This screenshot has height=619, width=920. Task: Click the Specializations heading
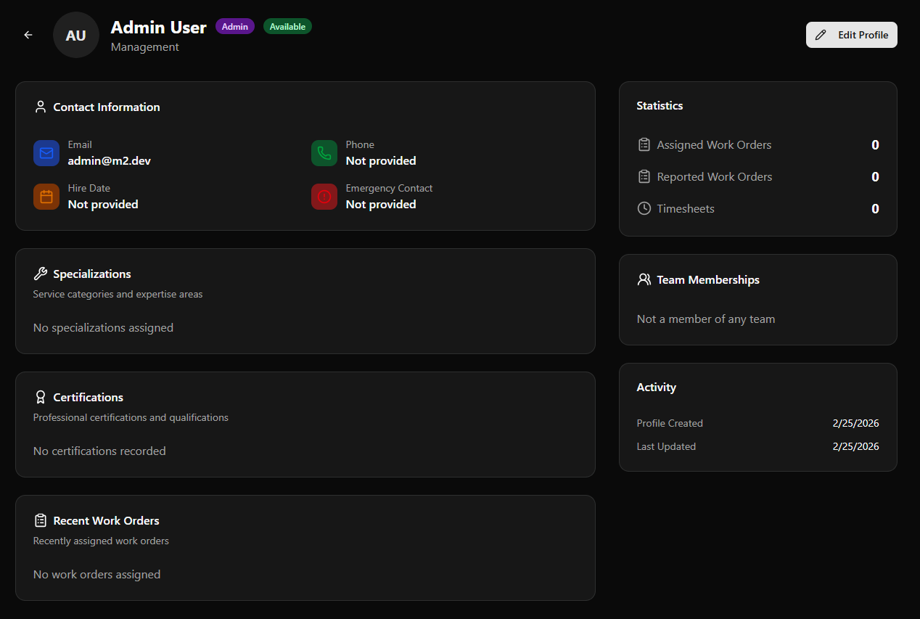tap(92, 274)
